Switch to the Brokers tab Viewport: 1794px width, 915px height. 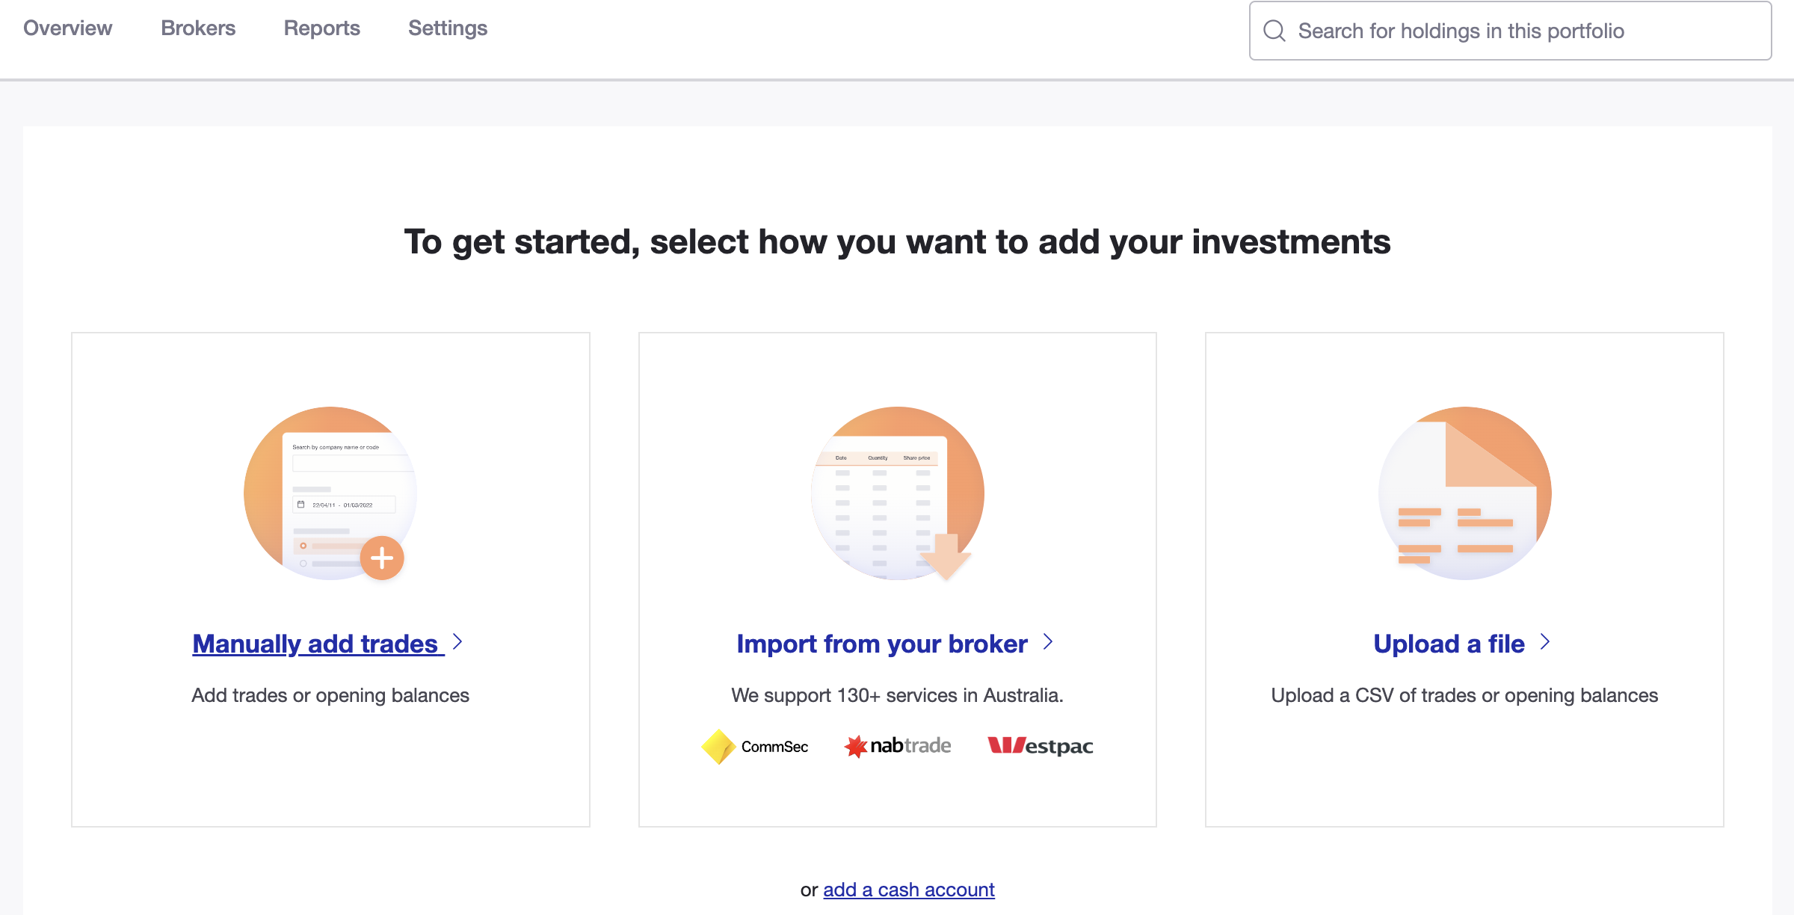point(198,28)
